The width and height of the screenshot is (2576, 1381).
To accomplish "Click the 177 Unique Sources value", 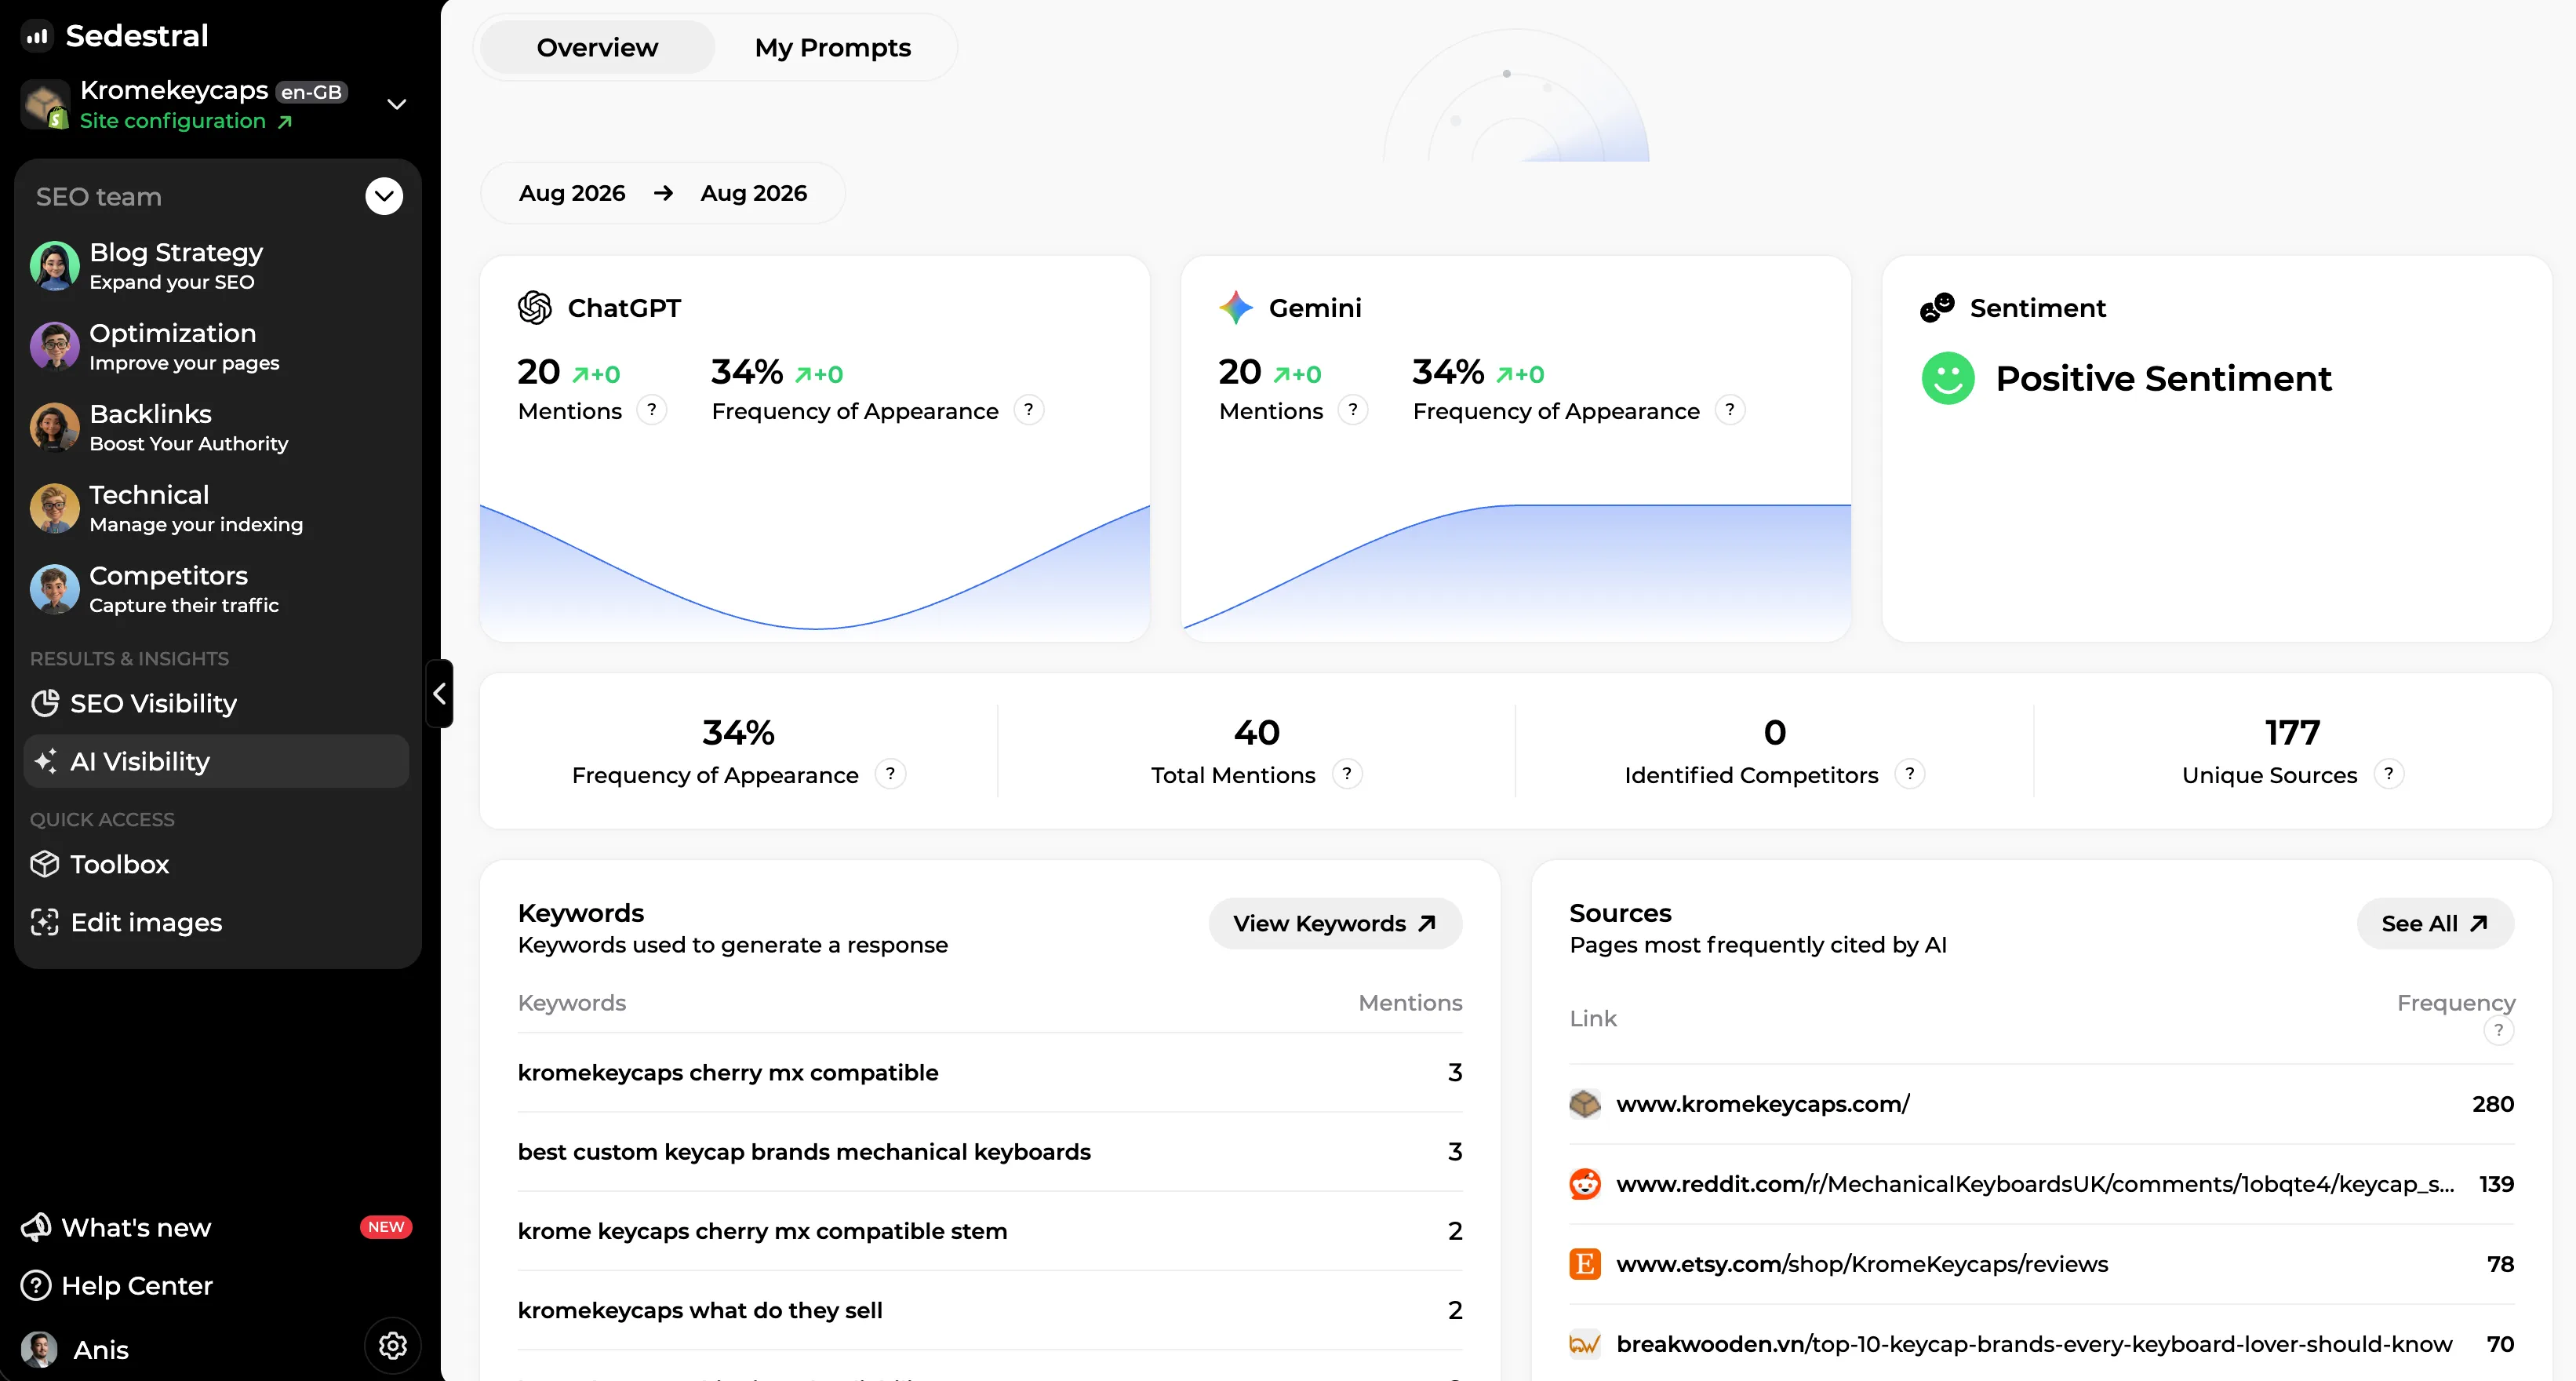I will (x=2292, y=732).
